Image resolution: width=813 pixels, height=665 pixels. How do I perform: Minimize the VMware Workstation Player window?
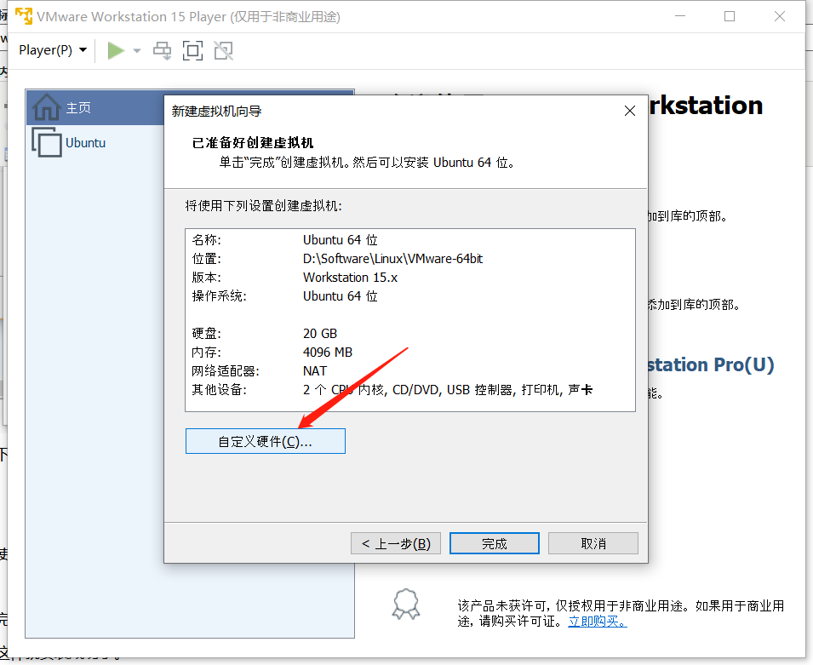point(680,16)
